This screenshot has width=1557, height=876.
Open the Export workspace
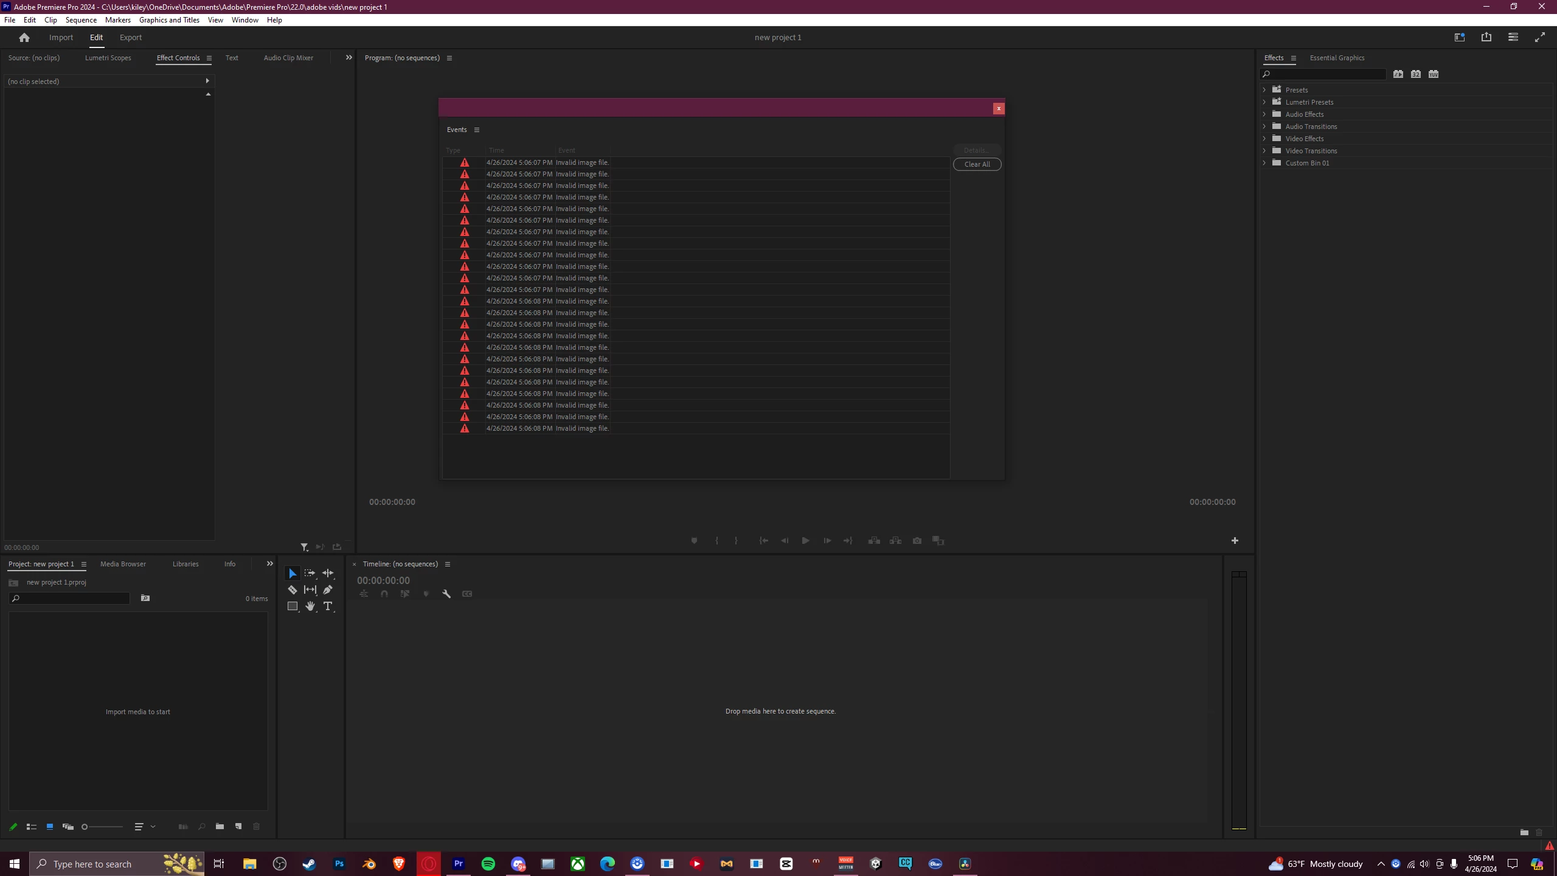130,38
